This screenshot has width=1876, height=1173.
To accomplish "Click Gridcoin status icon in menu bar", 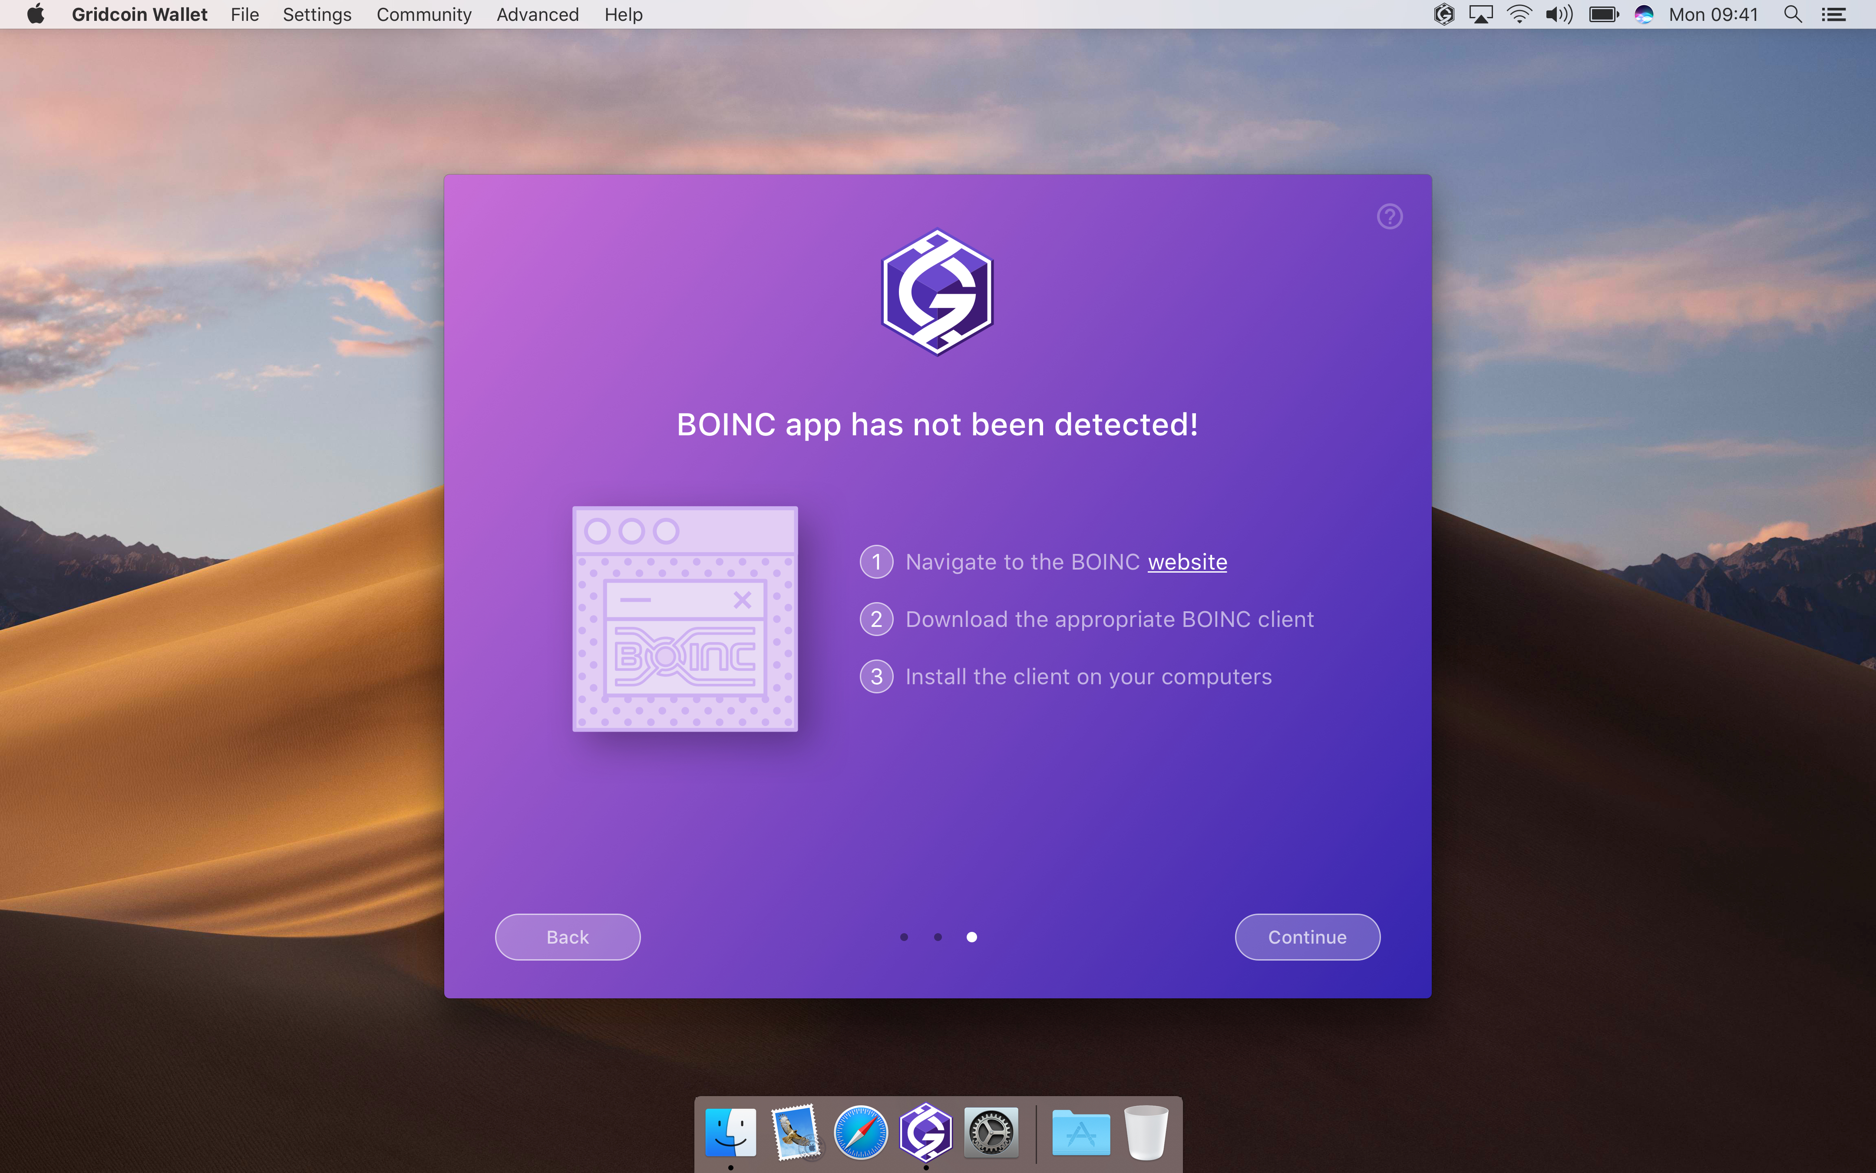I will click(1443, 14).
